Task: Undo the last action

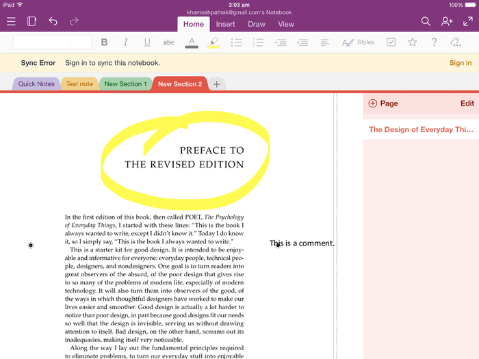Action: [53, 21]
